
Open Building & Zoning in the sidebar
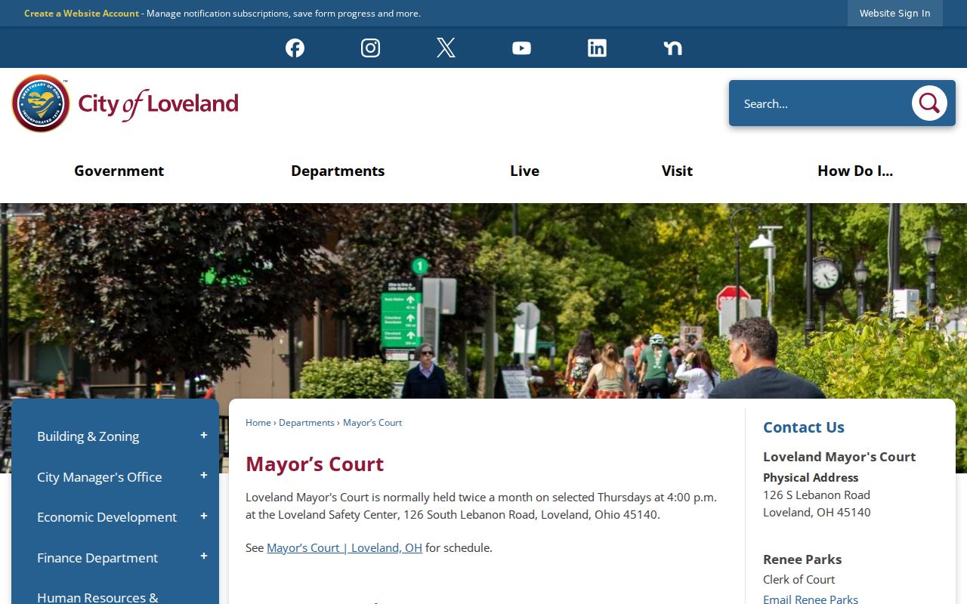pyautogui.click(x=88, y=436)
